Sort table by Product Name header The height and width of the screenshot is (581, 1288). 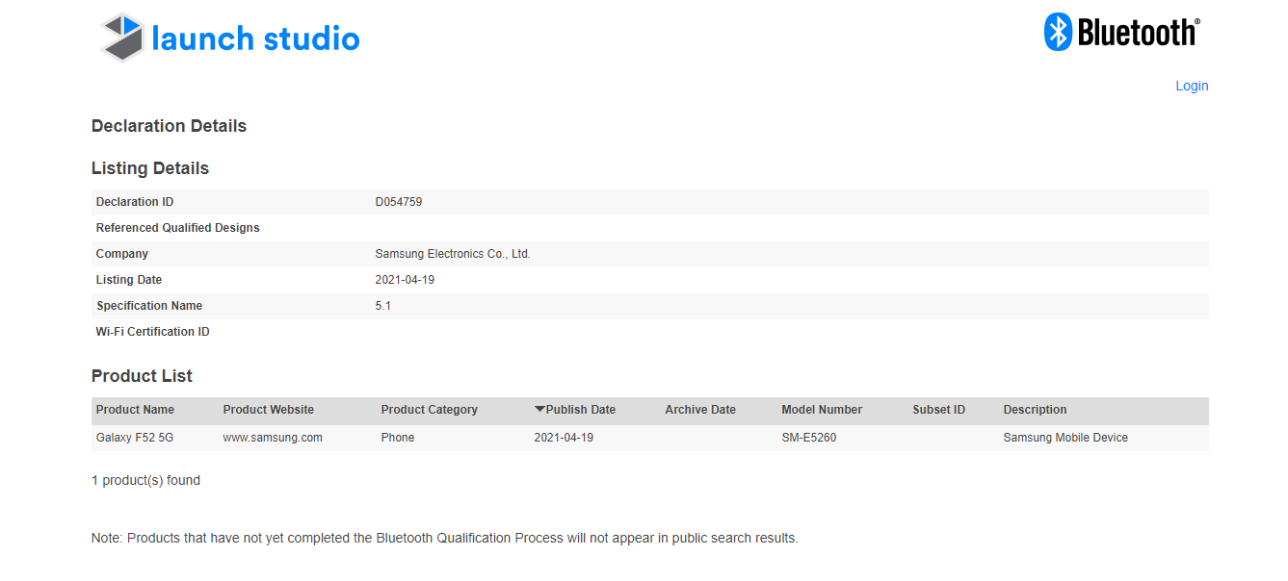click(135, 410)
